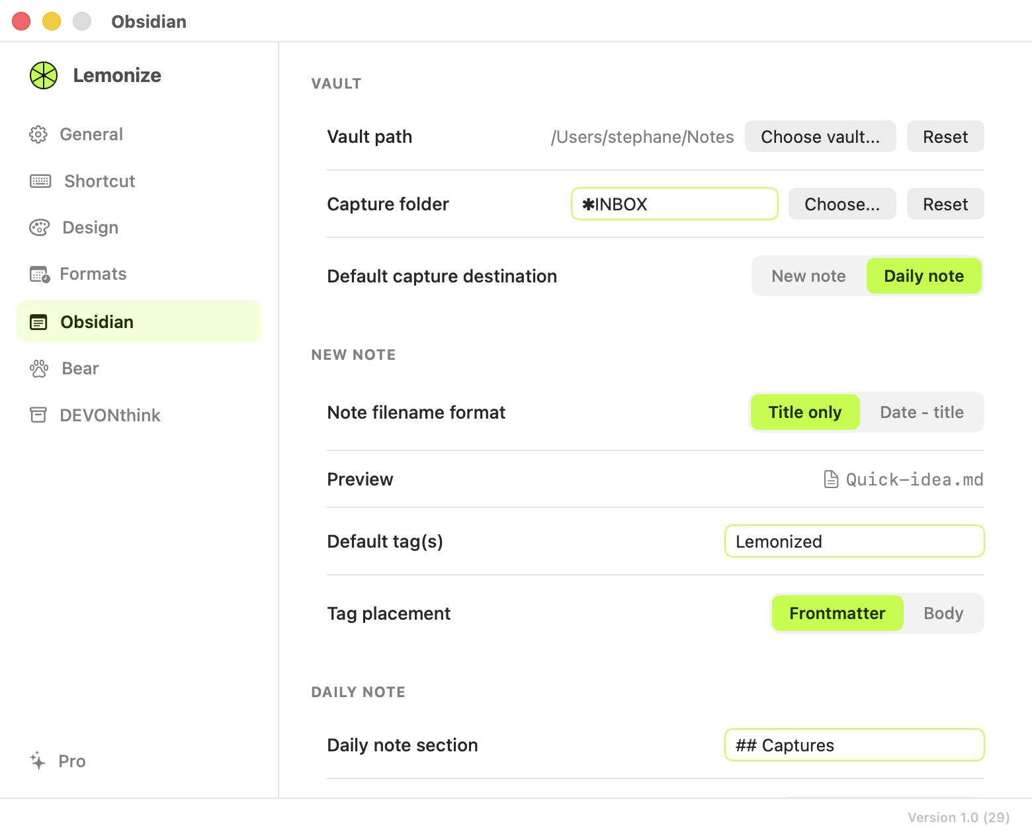Click the Choose vault... button
The image size is (1032, 836).
click(x=820, y=136)
